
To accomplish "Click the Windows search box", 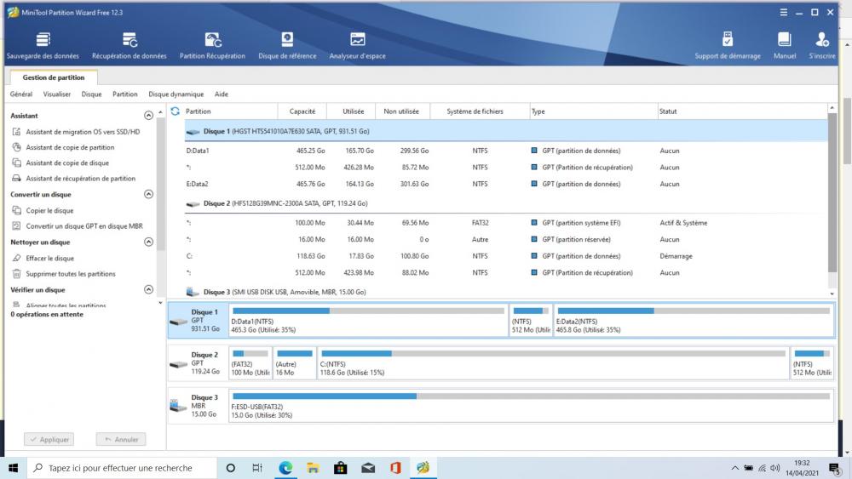I will click(x=120, y=468).
